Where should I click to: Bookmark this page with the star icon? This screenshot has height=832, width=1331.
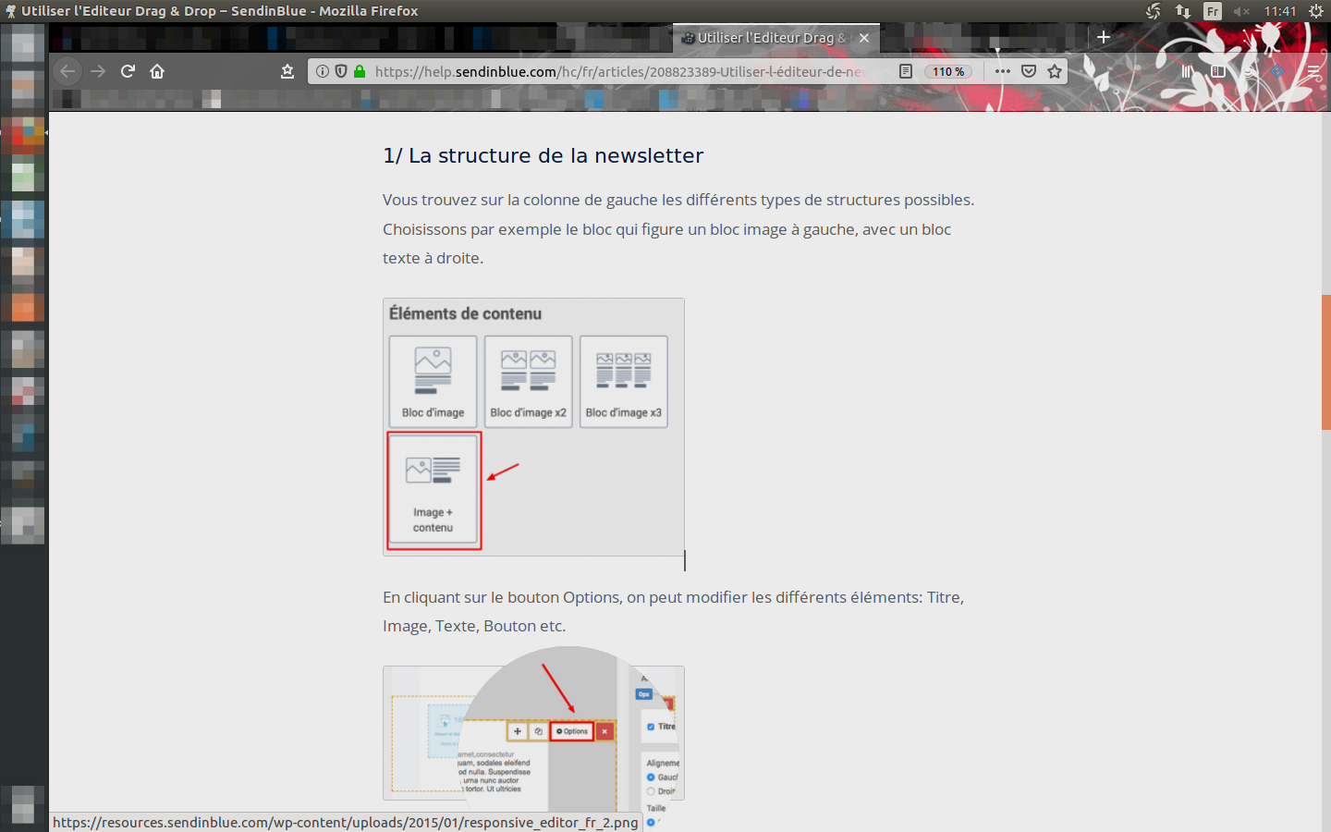pos(1055,71)
